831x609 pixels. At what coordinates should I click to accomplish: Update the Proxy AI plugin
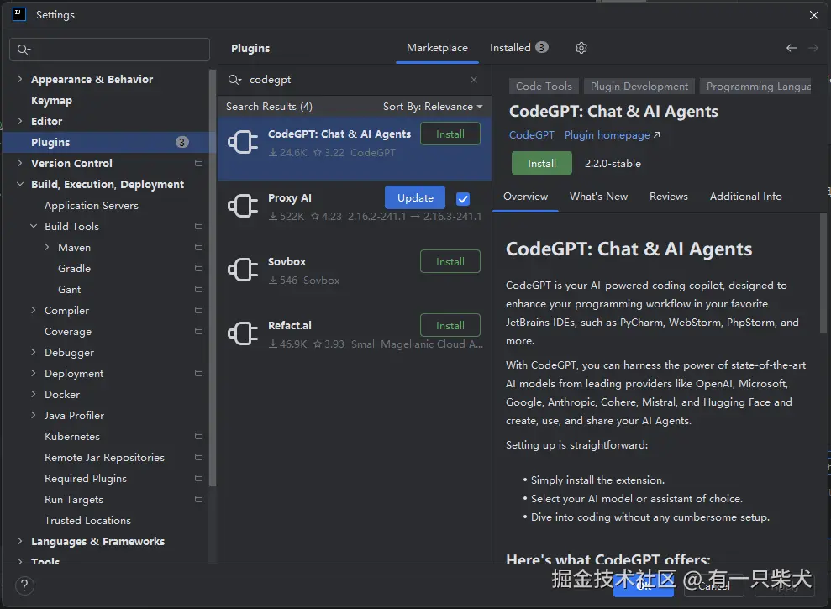point(415,198)
